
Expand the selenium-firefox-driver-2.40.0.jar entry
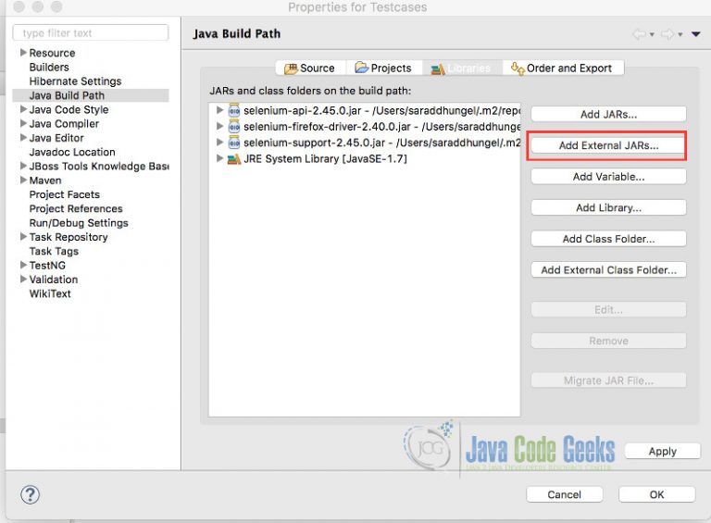pyautogui.click(x=219, y=126)
